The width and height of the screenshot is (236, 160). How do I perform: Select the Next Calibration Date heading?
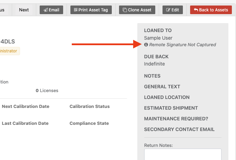tap(26, 107)
